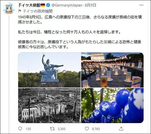
Task: Open the reply comment icon
Action: pyautogui.click(x=20, y=129)
